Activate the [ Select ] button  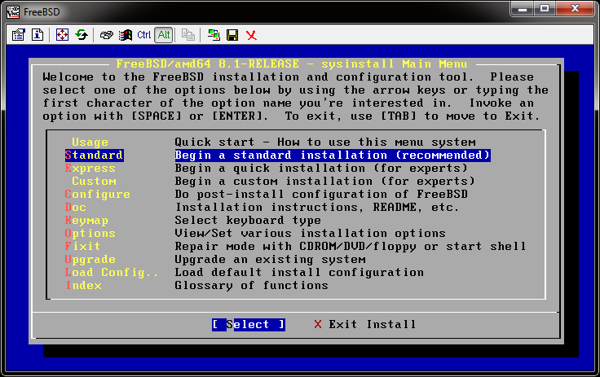point(249,325)
